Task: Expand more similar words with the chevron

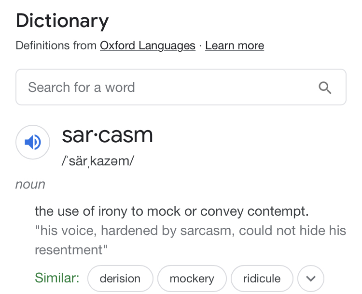Action: [311, 279]
